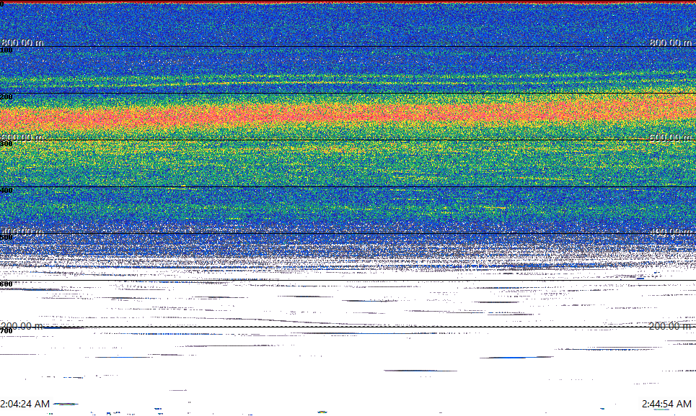Click the 100 depth grid line label
This screenshot has height=416, width=696.
(x=6, y=50)
